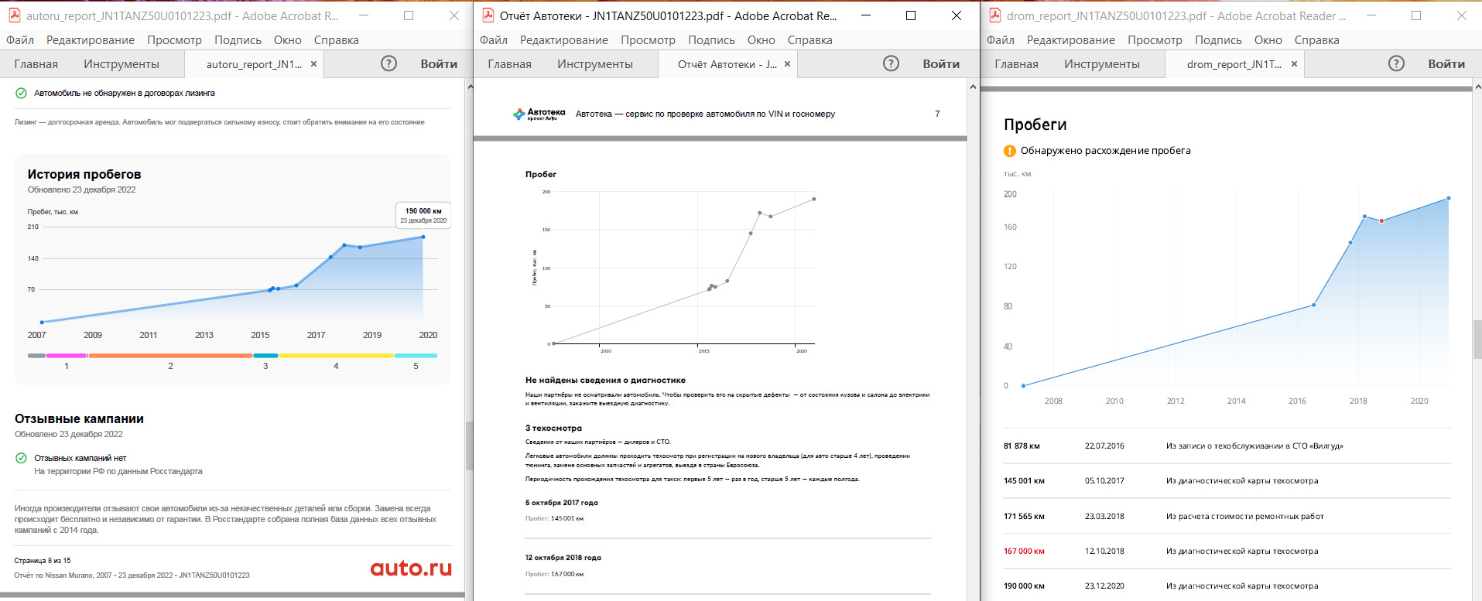Click 'Из расчета стоимости ремонтных работ' source text
This screenshot has width=1482, height=601.
1245,517
